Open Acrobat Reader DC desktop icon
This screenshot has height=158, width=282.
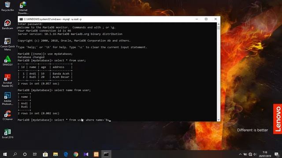7,80
